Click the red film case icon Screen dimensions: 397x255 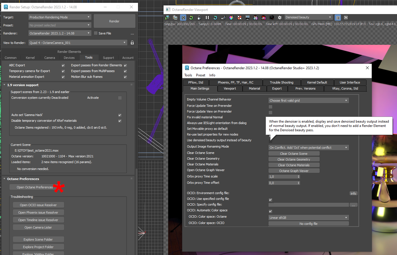tap(264, 18)
